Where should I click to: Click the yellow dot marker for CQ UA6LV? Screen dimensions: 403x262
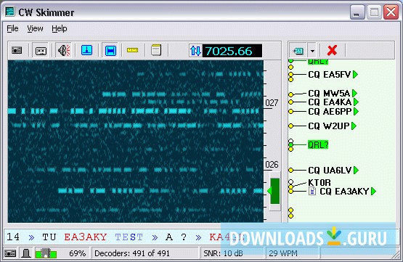tap(290, 170)
